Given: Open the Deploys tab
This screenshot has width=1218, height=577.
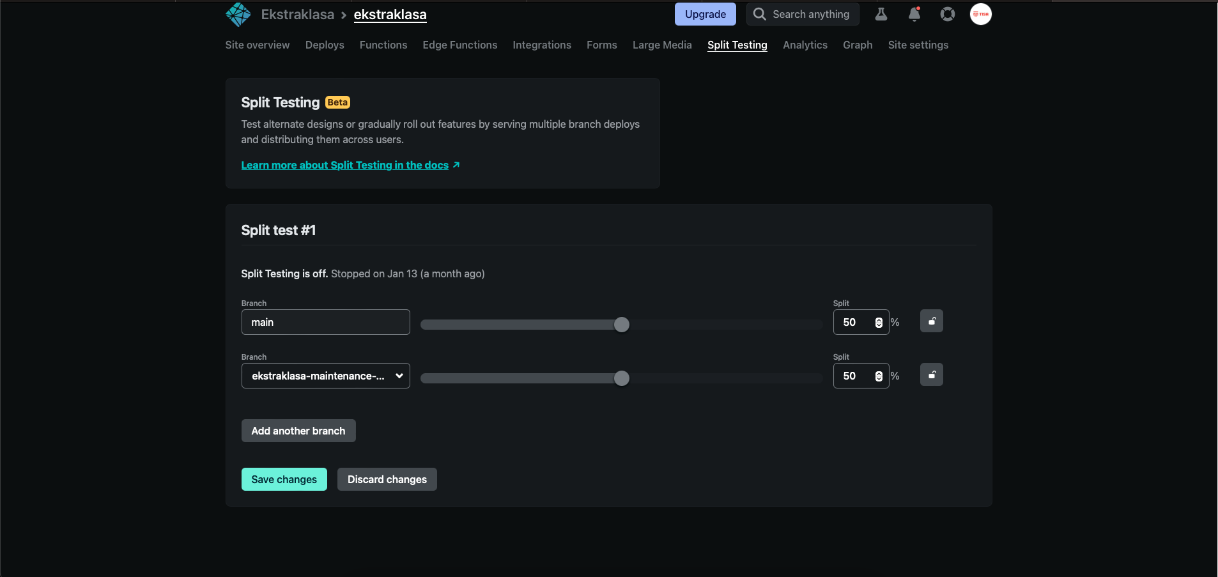Looking at the screenshot, I should 325,45.
